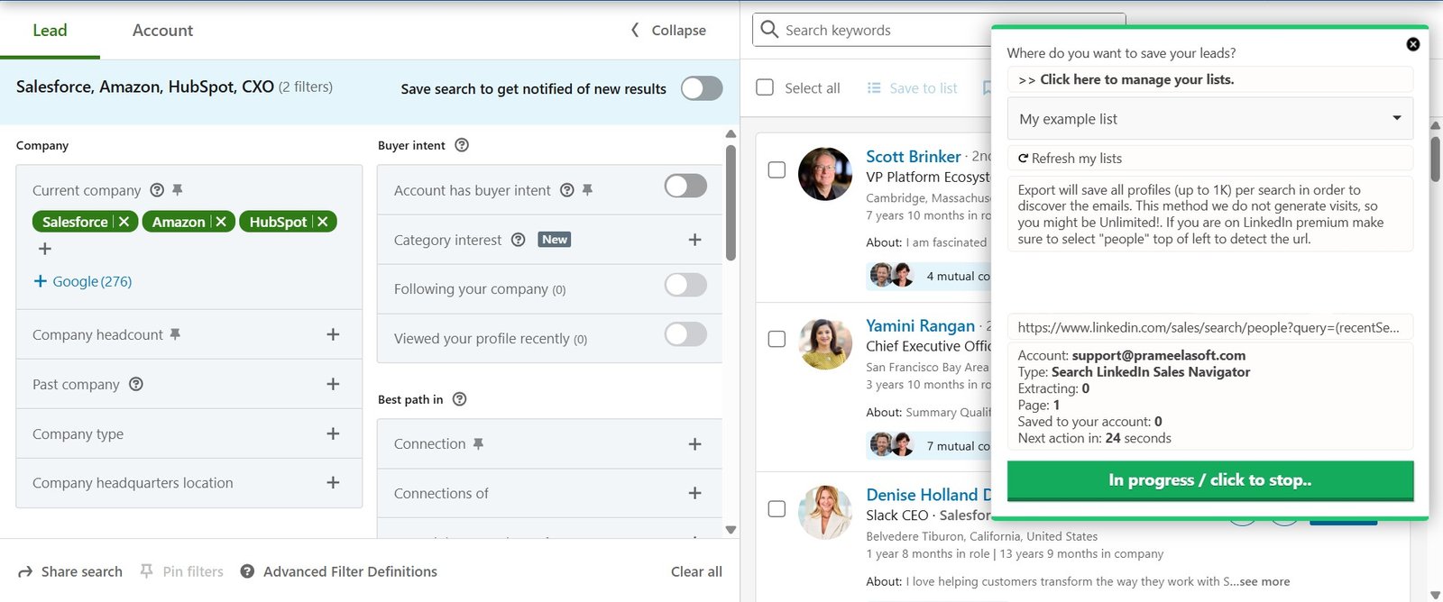Expand the Company headcount filter
1443x602 pixels.
[333, 334]
